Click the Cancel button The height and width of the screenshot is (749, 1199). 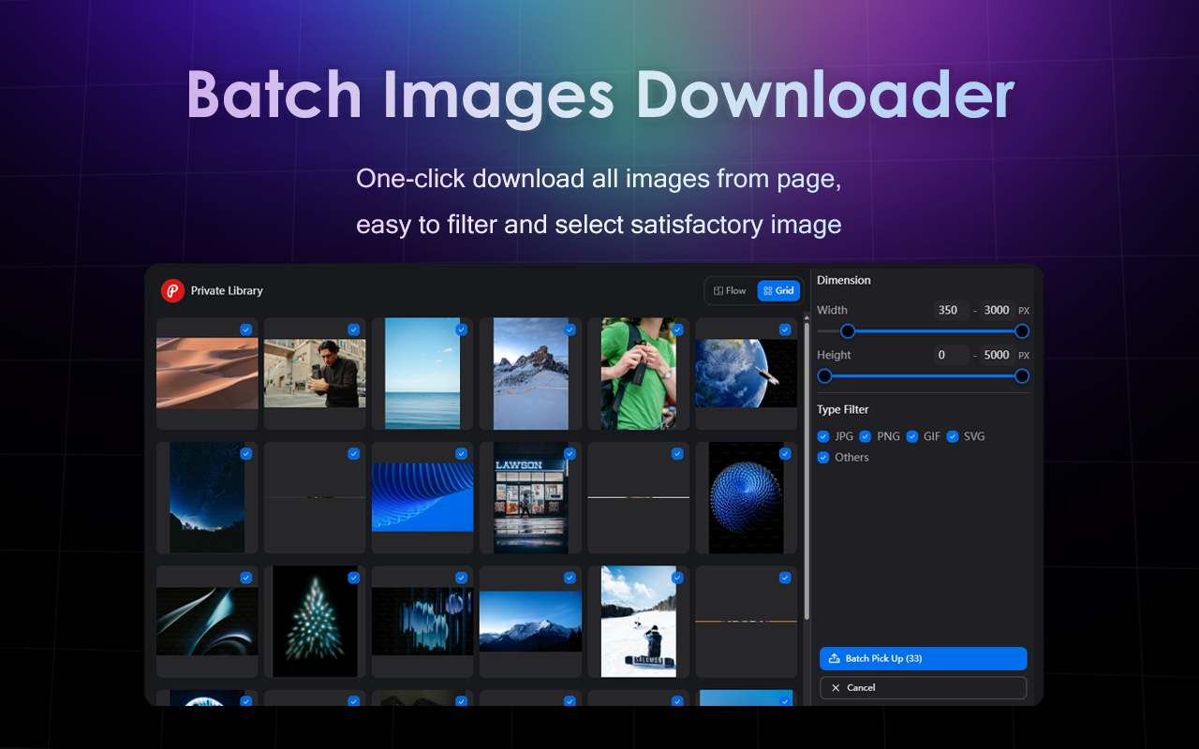(924, 687)
